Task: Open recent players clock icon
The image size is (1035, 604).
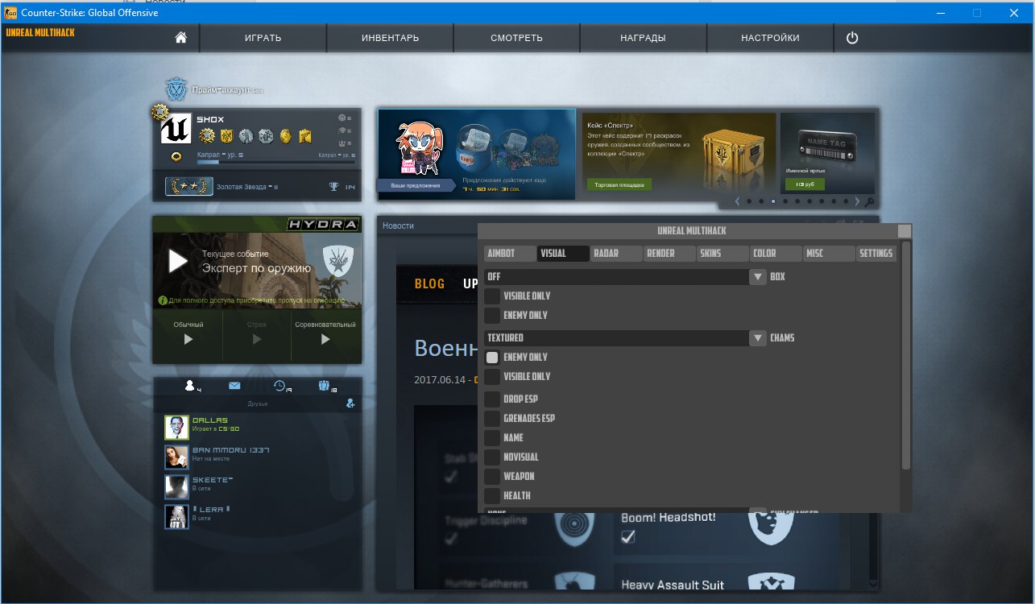Action: [x=279, y=386]
